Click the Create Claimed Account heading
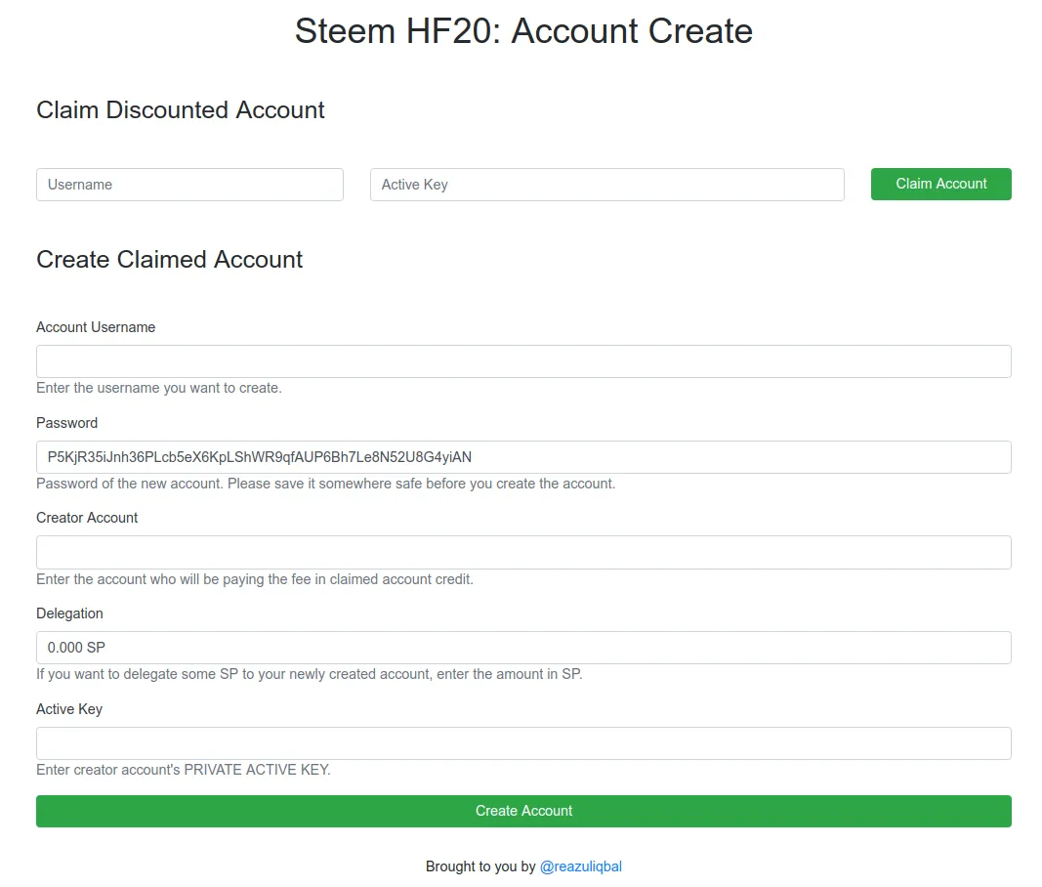This screenshot has width=1042, height=887. click(170, 259)
